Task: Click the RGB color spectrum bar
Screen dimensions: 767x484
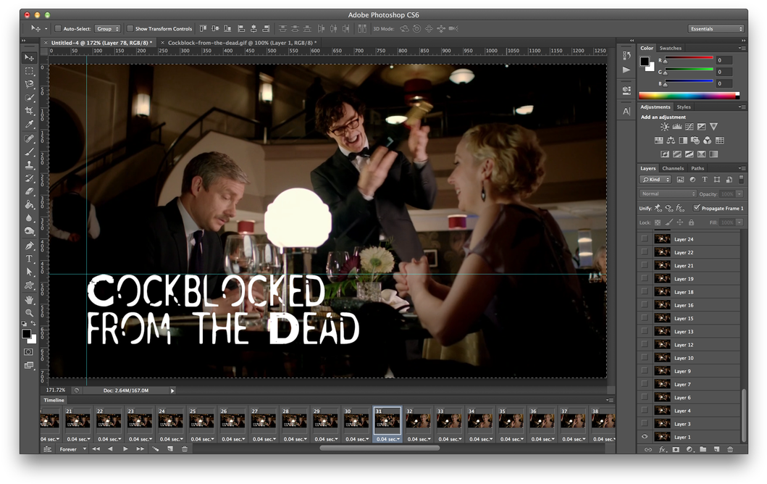Action: [x=688, y=95]
